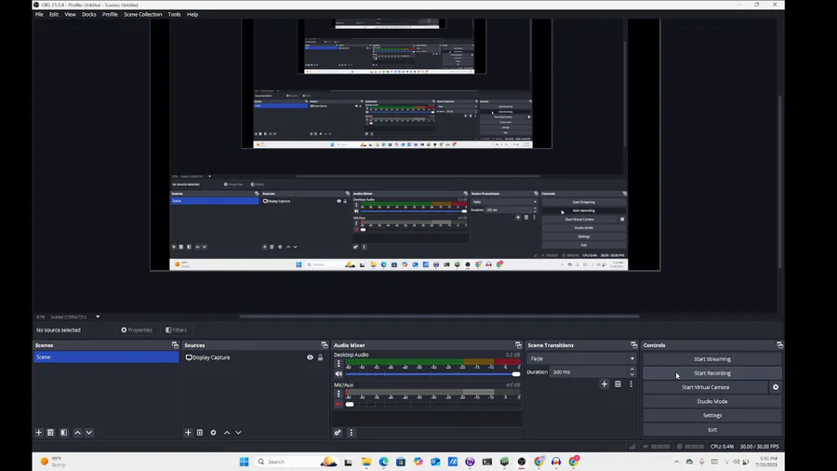Open the Tools menu
837x471 pixels.
point(174,14)
